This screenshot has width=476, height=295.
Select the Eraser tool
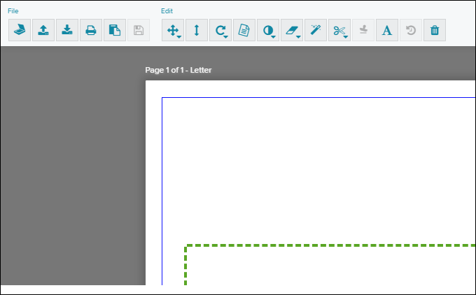tap(292, 30)
